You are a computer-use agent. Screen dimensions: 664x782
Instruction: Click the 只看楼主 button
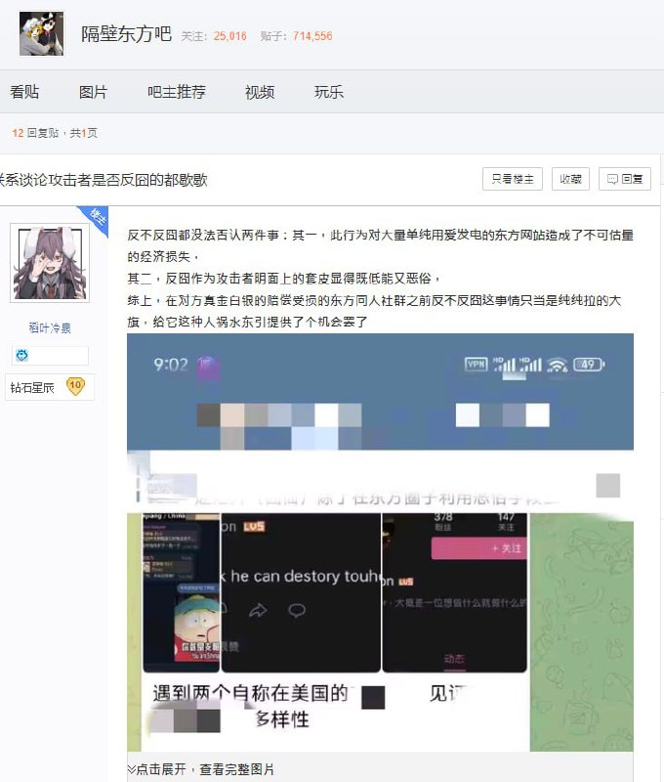pos(513,179)
